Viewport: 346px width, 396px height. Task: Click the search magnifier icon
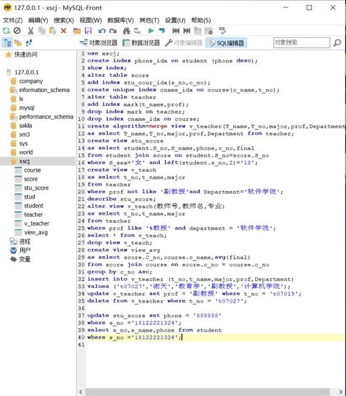click(337, 43)
